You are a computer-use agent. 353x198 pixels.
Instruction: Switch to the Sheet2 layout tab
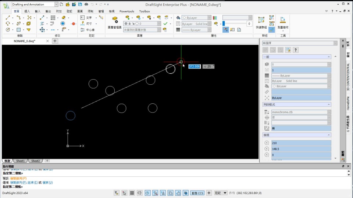(x=35, y=161)
